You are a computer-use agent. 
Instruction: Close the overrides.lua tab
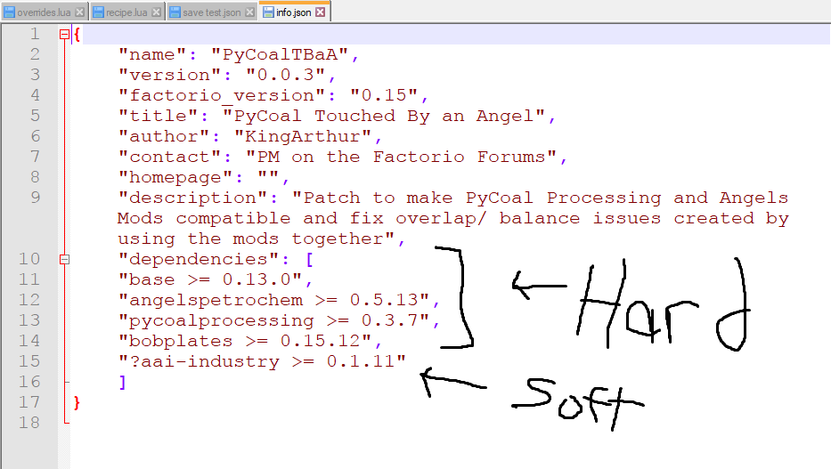pos(79,12)
